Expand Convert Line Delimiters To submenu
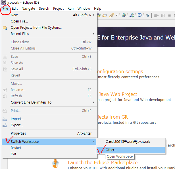 coord(93,102)
